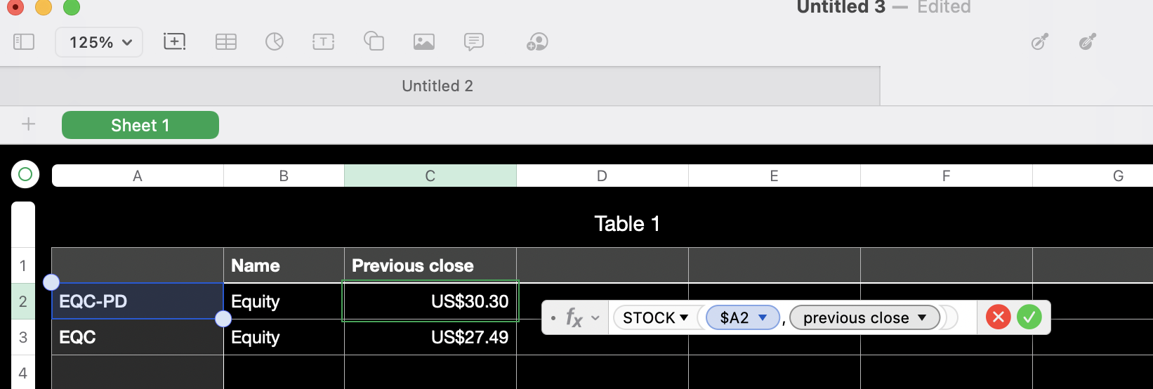1153x389 pixels.
Task: Add a comment from toolbar
Action: point(474,42)
